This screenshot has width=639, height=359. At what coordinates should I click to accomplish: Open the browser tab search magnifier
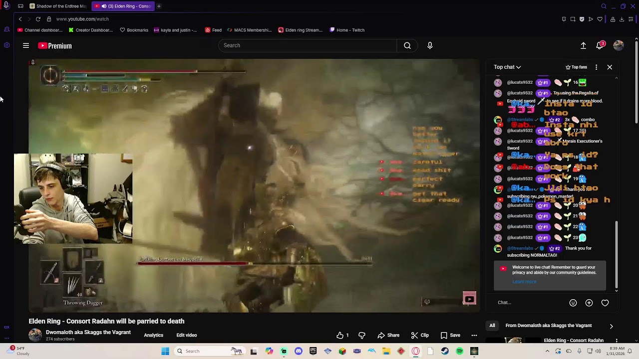coord(604,6)
